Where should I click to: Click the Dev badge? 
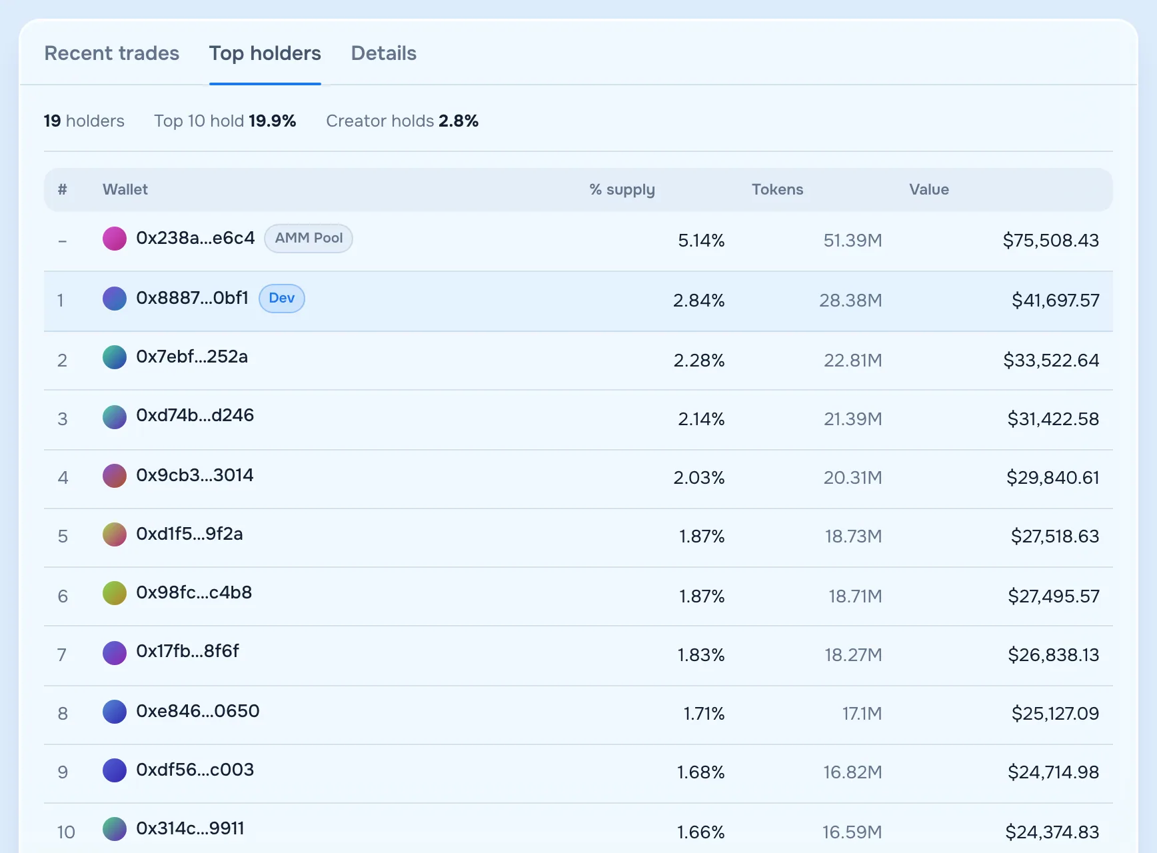click(x=282, y=299)
